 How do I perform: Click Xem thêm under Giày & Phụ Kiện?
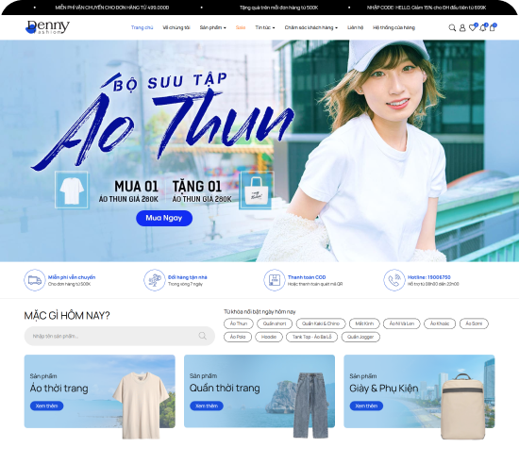[366, 406]
